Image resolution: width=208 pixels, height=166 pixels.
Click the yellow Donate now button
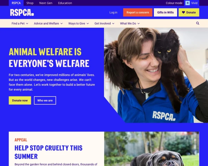pyautogui.click(x=20, y=101)
